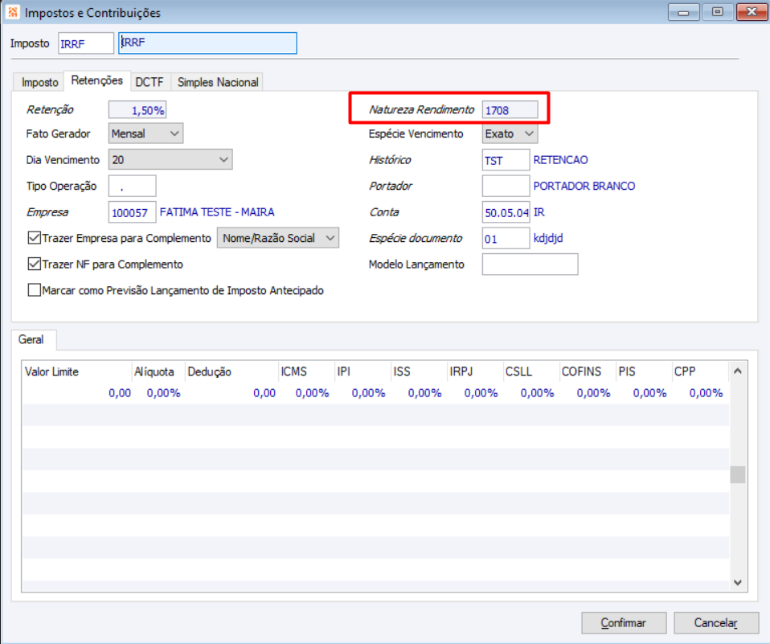Click the Cancelar button
This screenshot has width=770, height=644.
tap(716, 623)
